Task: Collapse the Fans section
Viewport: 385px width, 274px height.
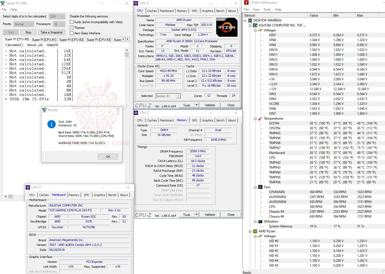Action: click(255, 187)
